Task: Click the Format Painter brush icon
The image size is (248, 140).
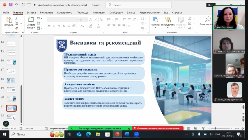Action: point(17,28)
